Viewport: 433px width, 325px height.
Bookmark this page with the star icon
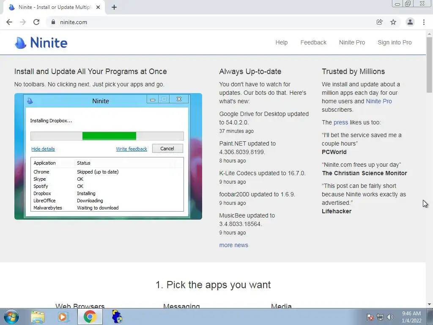pyautogui.click(x=393, y=22)
